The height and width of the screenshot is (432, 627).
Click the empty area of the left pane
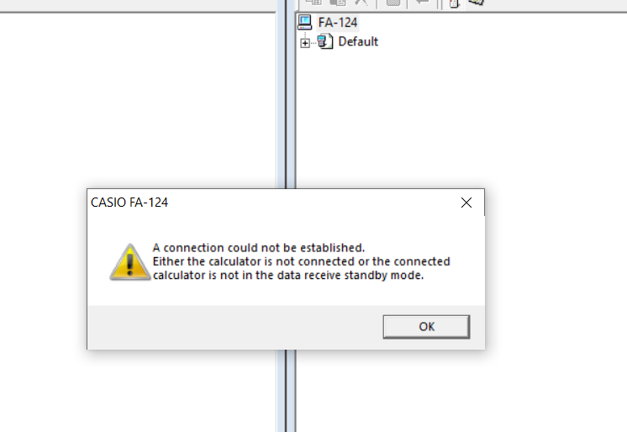tap(138, 100)
